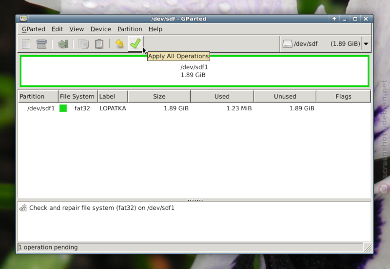Select the Check and repair file system operation
This screenshot has height=269, width=390.
point(102,208)
